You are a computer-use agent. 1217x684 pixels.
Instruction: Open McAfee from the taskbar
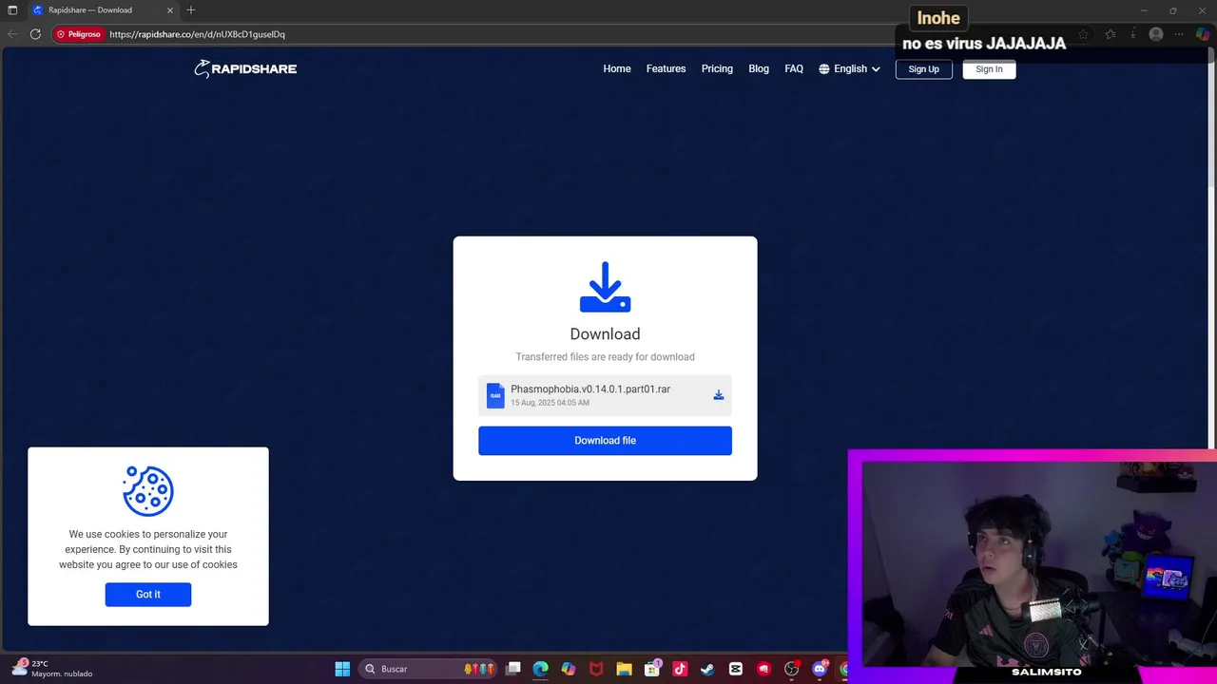coord(596,669)
